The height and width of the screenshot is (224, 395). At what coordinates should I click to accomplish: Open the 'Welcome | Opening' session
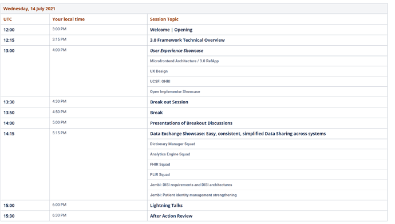tap(171, 30)
